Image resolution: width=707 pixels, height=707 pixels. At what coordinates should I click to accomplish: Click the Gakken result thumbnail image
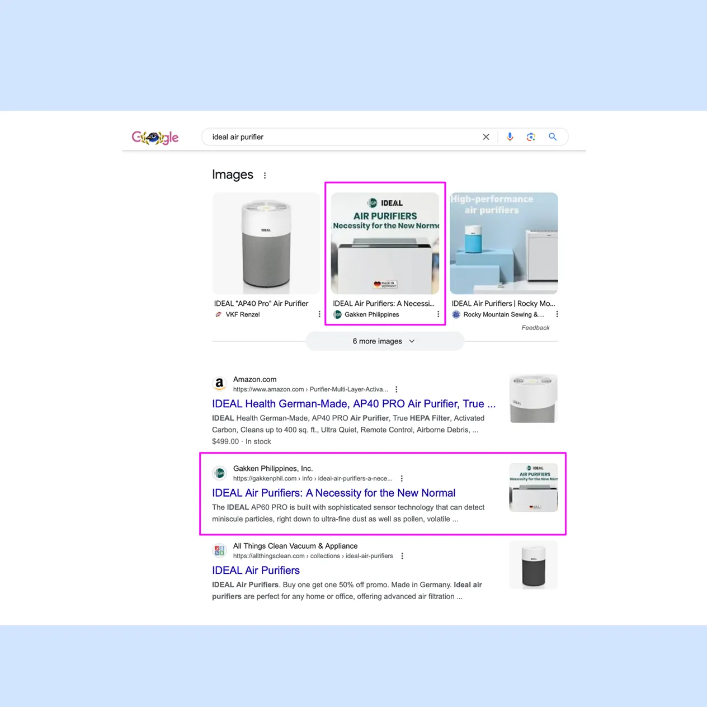(533, 487)
